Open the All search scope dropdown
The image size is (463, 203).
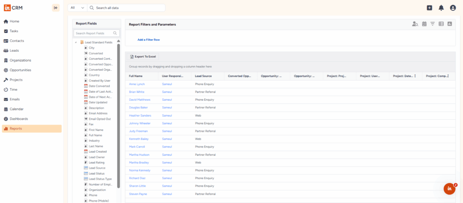77,8
